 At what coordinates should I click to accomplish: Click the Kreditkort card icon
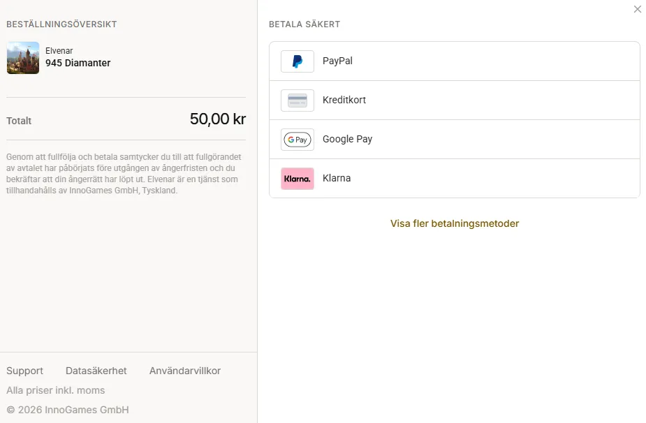[298, 101]
